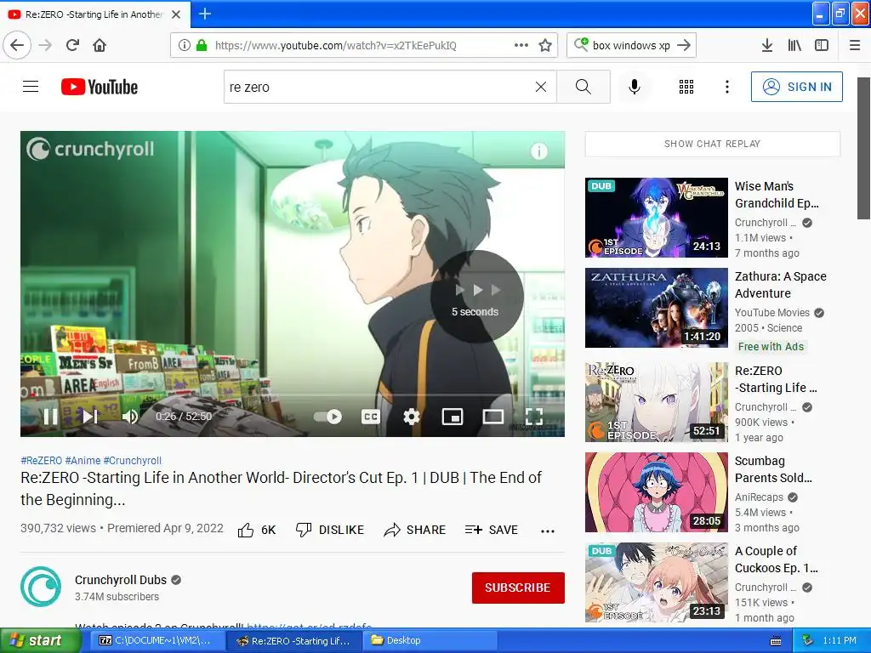The width and height of the screenshot is (871, 653).
Task: Pause the video with the pause button
Action: pos(50,417)
